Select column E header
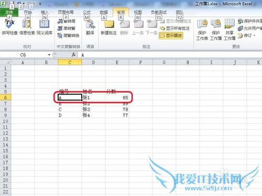The width and height of the screenshot is (262, 196). [x=117, y=62]
